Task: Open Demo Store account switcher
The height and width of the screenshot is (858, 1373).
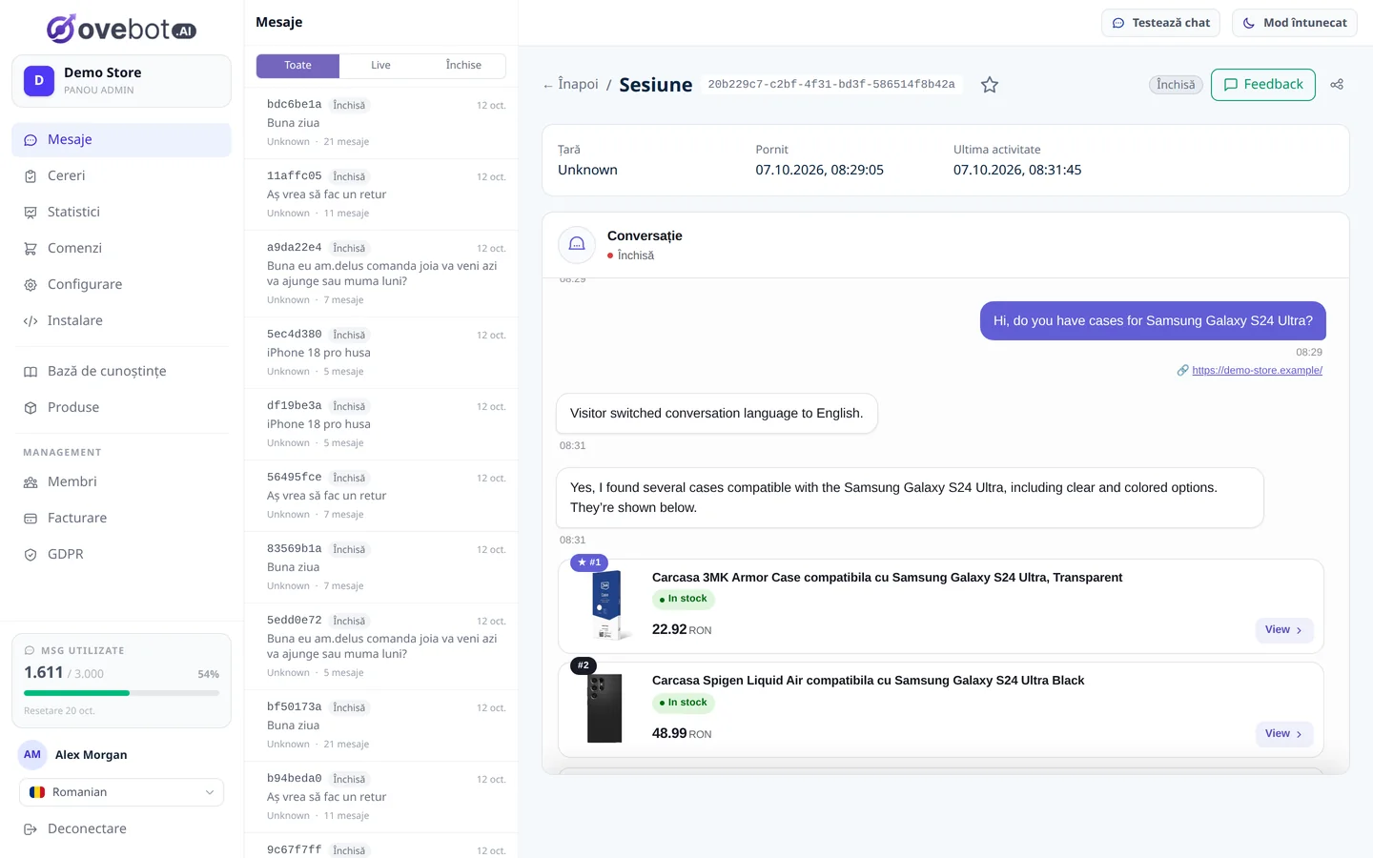Action: [x=121, y=81]
